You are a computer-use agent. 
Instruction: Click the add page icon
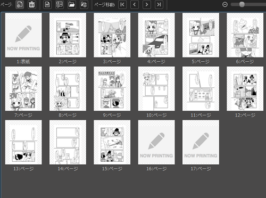20,4
